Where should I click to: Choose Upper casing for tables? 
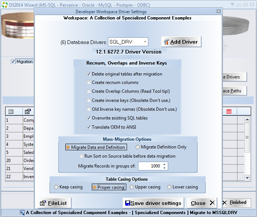133,187
